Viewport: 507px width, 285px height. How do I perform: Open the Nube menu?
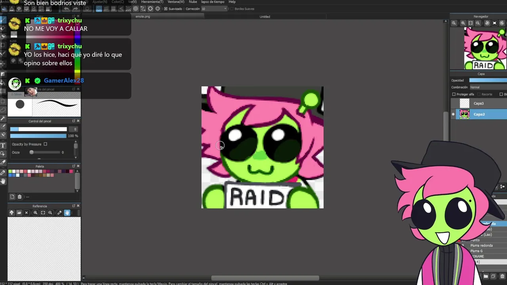tap(193, 2)
